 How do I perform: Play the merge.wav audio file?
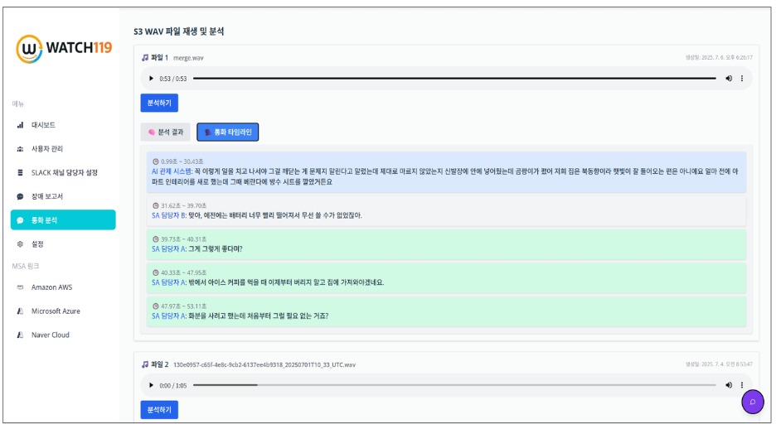coord(151,79)
